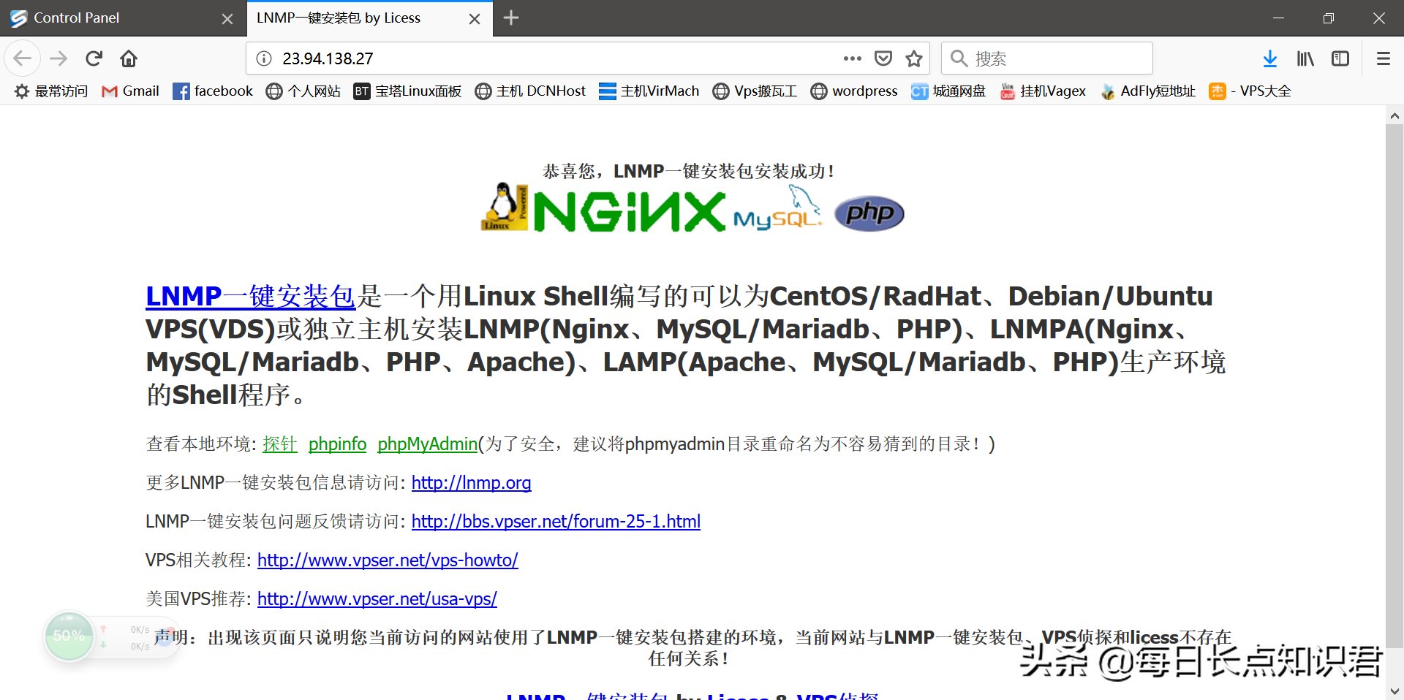This screenshot has height=700, width=1404.
Task: Save page to Pocket
Action: (x=883, y=58)
